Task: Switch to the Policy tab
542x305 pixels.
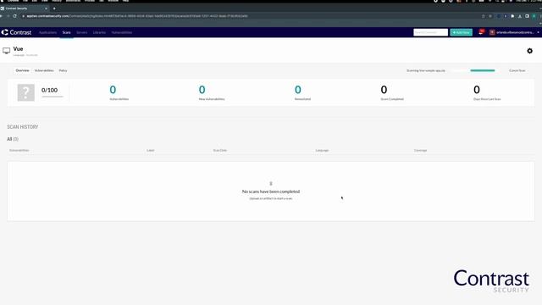Action: (63, 70)
